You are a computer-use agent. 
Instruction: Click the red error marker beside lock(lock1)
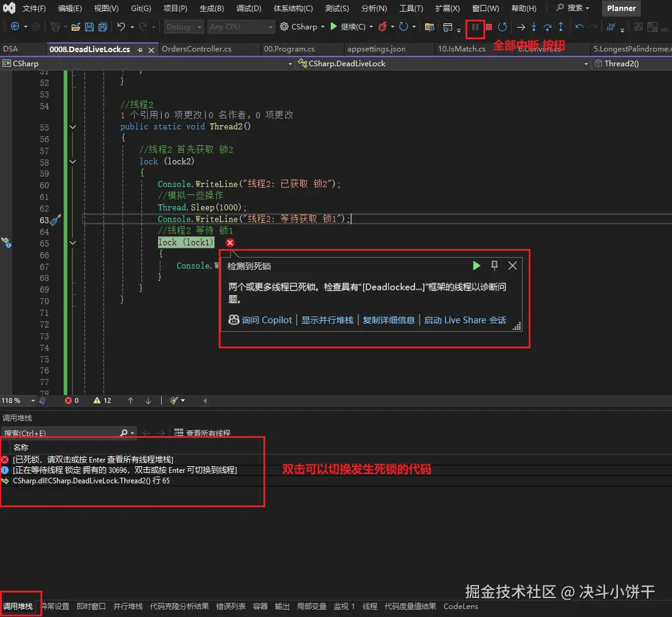[x=230, y=243]
